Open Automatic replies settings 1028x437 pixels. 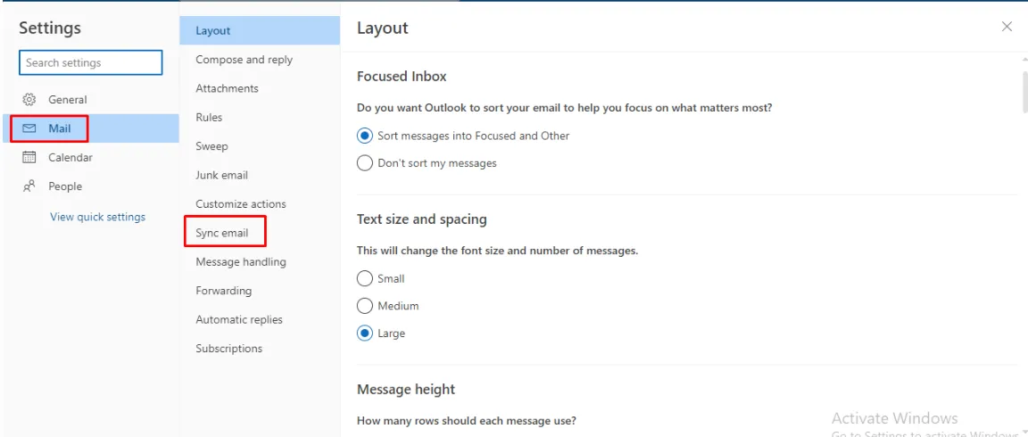click(239, 320)
